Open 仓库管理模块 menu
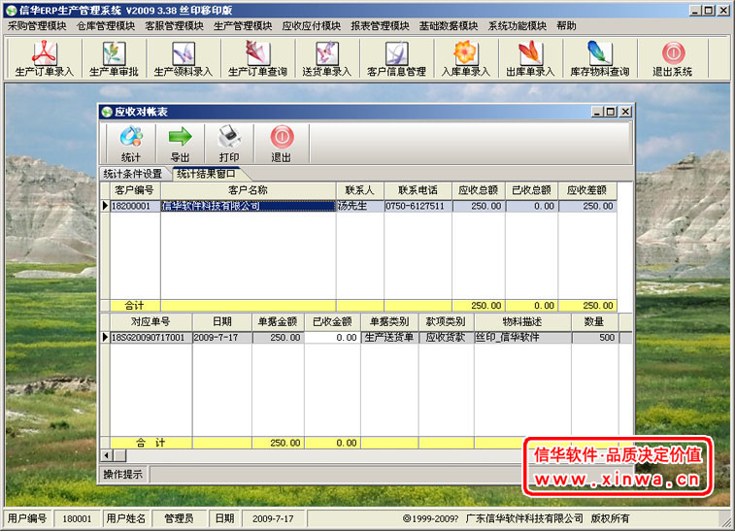735x531 pixels. coord(106,26)
